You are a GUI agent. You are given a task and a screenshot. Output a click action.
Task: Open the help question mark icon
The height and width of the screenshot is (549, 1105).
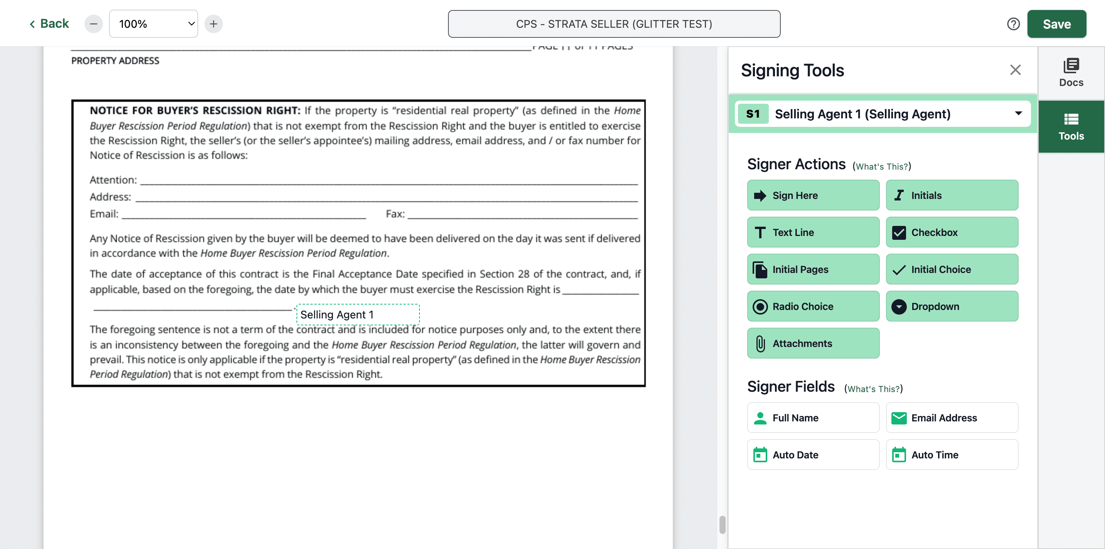coord(1013,24)
